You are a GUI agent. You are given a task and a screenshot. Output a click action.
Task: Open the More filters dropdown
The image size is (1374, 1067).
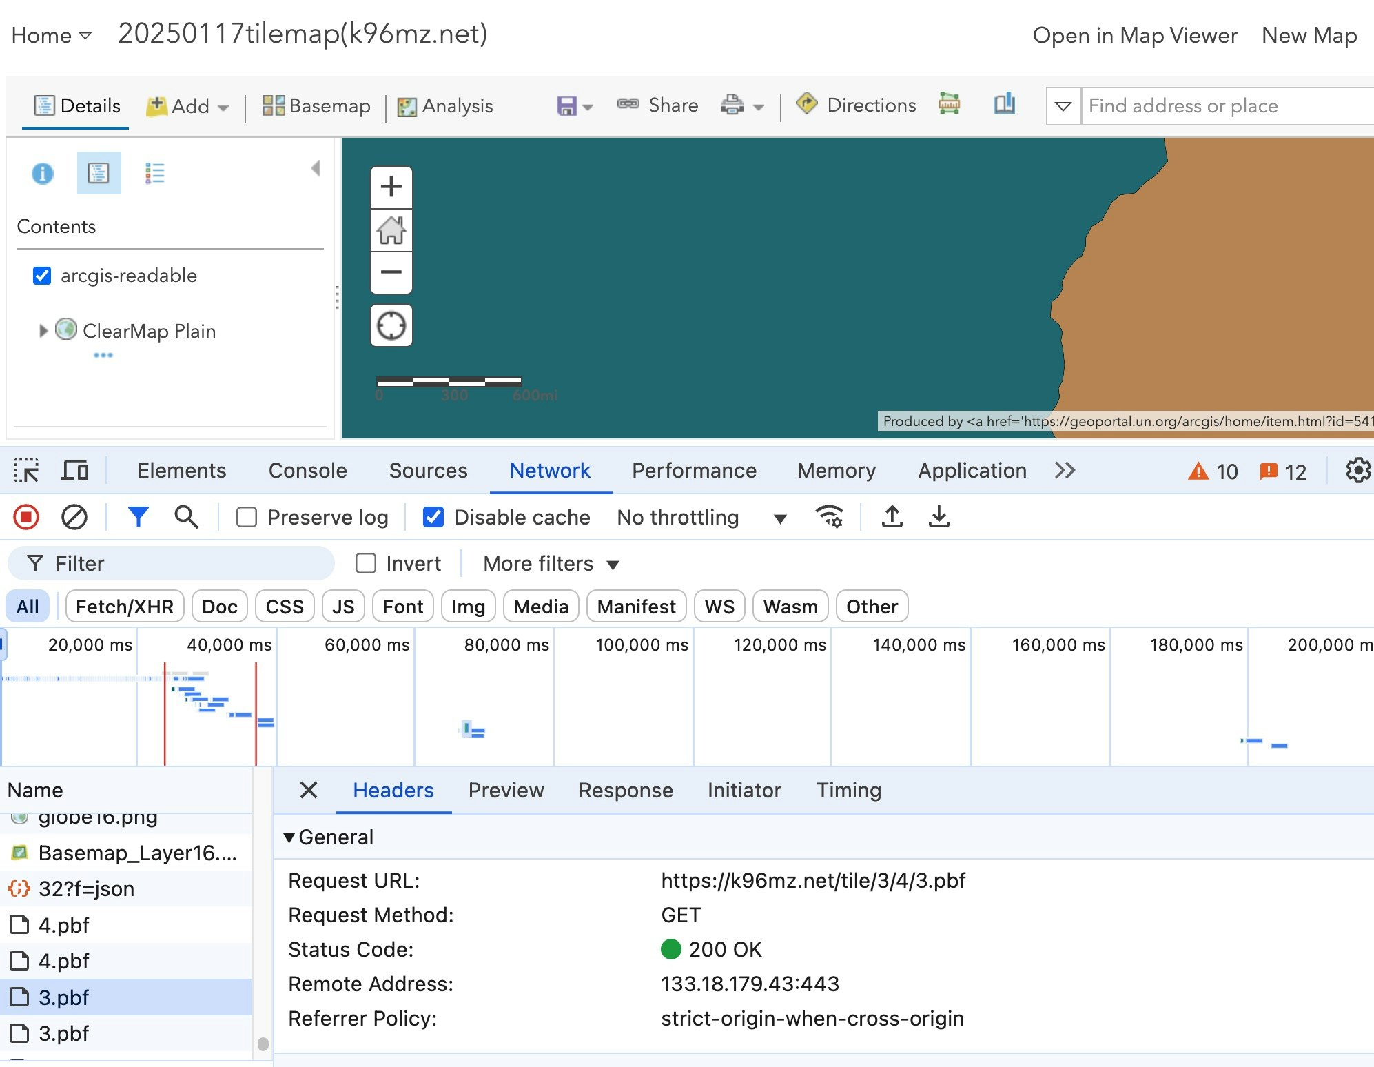(551, 564)
